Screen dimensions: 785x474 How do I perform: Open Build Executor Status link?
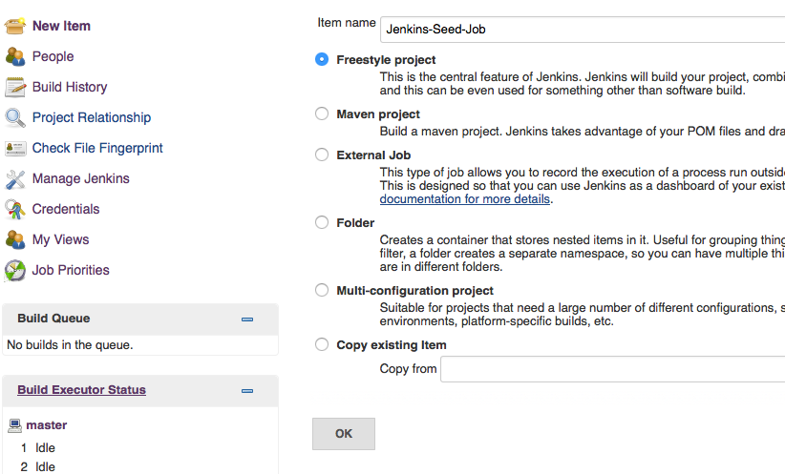[81, 389]
